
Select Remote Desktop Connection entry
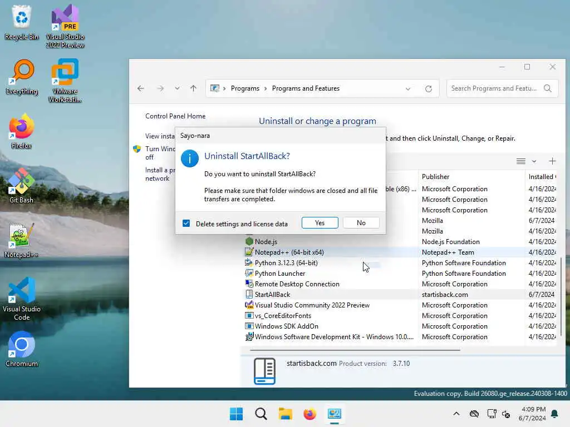pyautogui.click(x=399, y=284)
